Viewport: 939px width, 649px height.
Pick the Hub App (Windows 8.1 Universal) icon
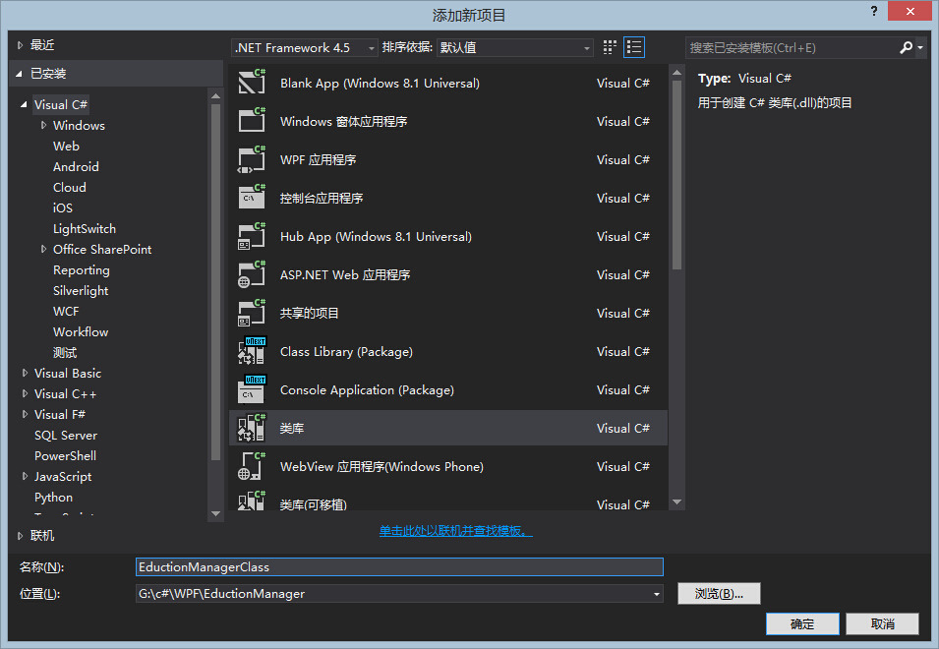click(252, 235)
